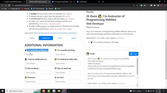This screenshot has width=167, height=93.
Task: Click the 'How to reach me' input field
Action: pyautogui.click(x=68, y=73)
